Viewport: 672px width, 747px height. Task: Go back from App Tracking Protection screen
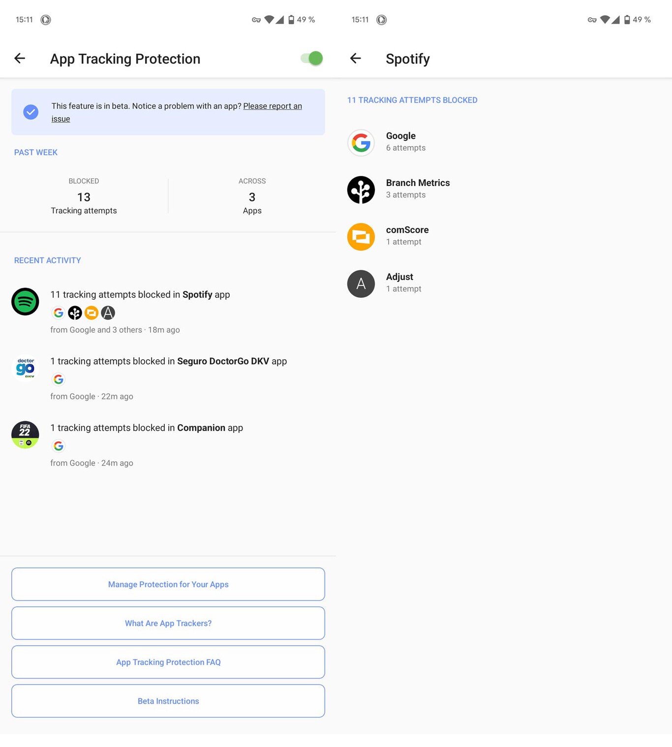[20, 58]
